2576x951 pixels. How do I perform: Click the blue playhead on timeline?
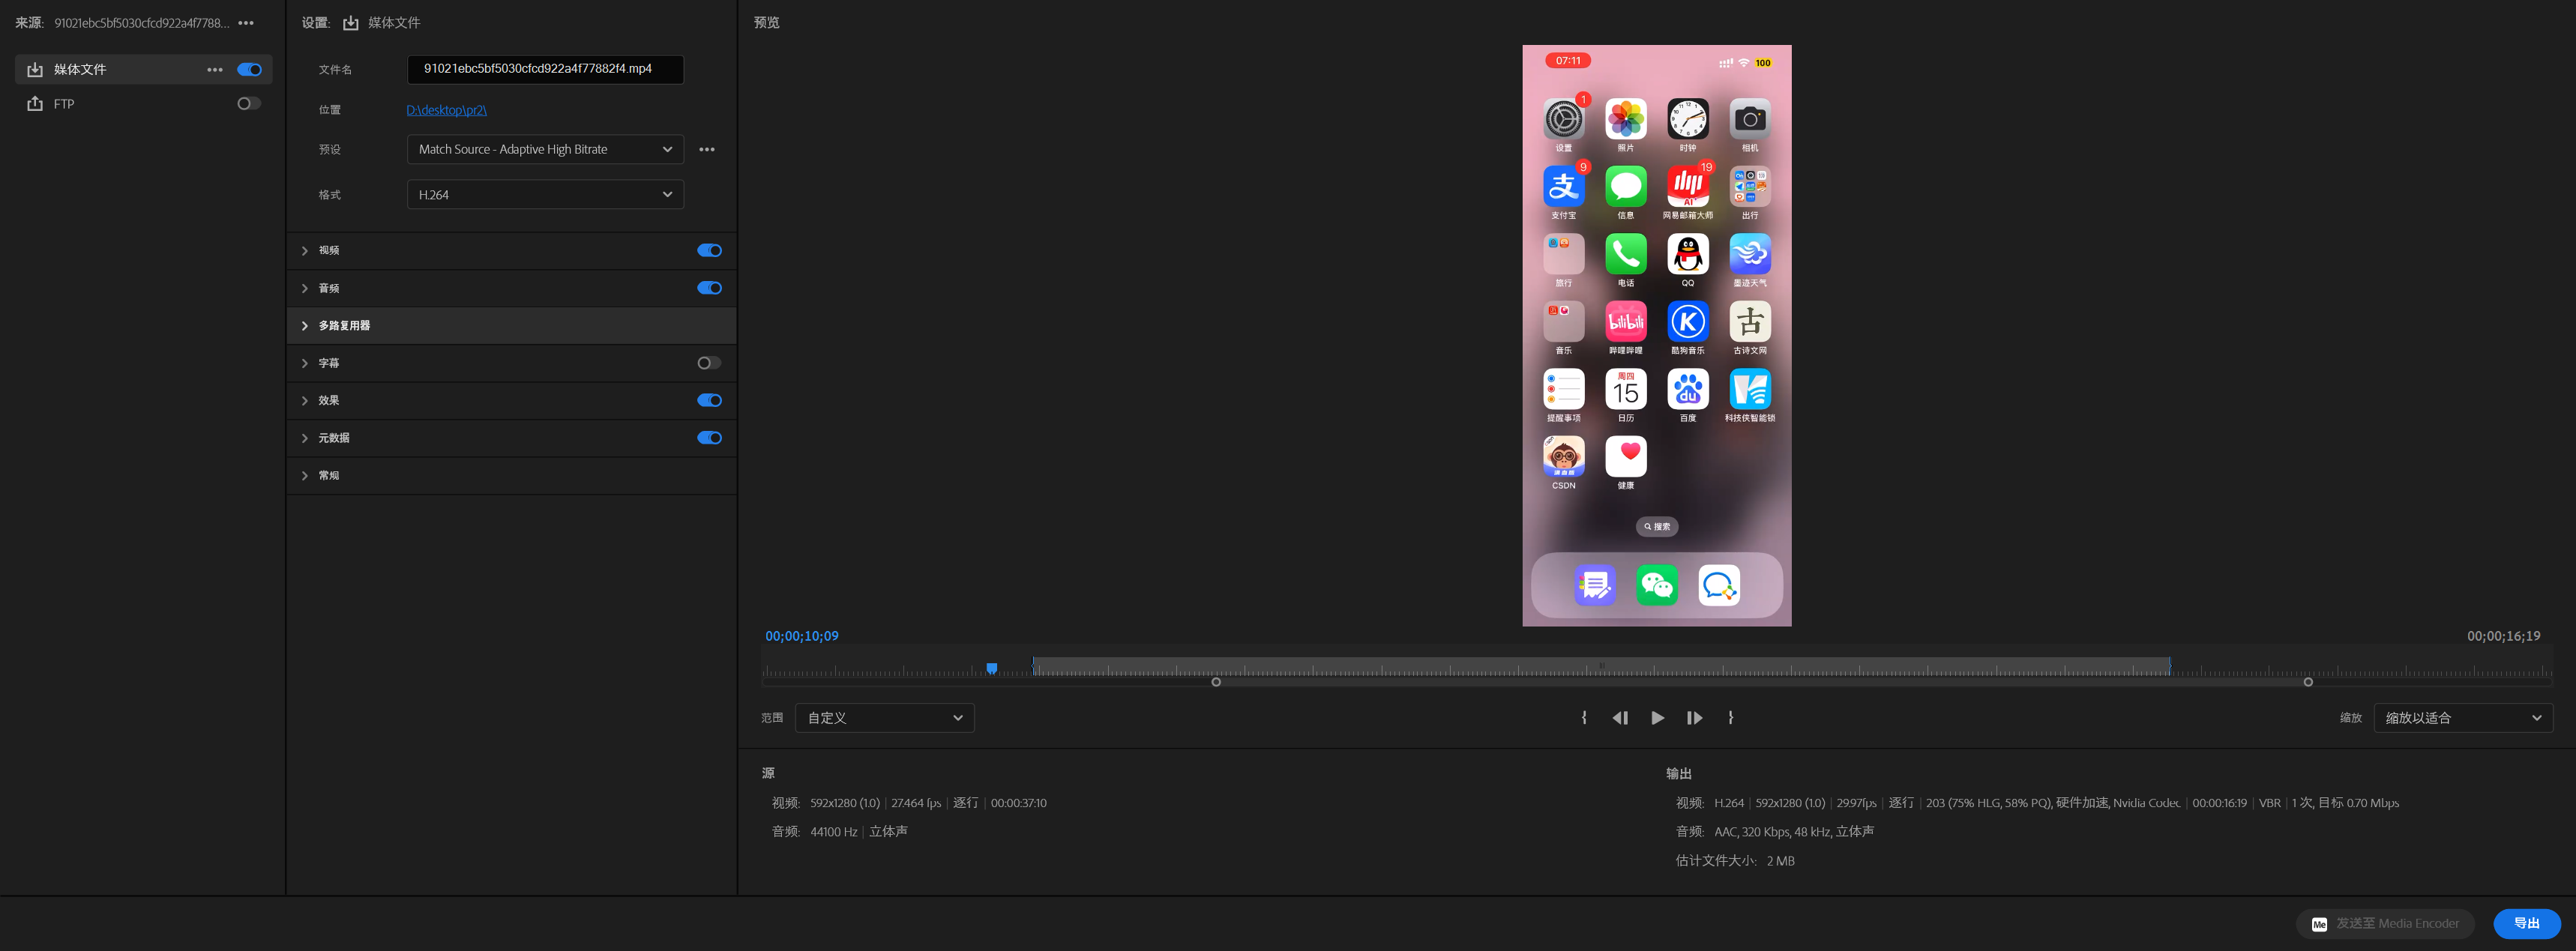991,668
